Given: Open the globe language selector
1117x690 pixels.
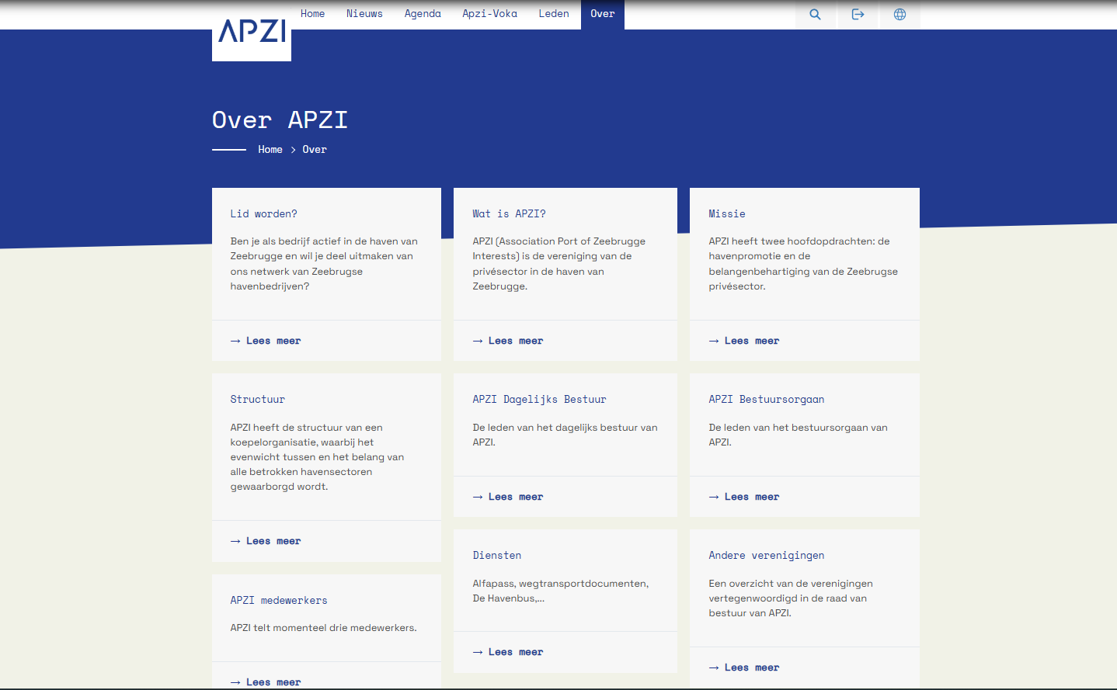Looking at the screenshot, I should (x=900, y=14).
